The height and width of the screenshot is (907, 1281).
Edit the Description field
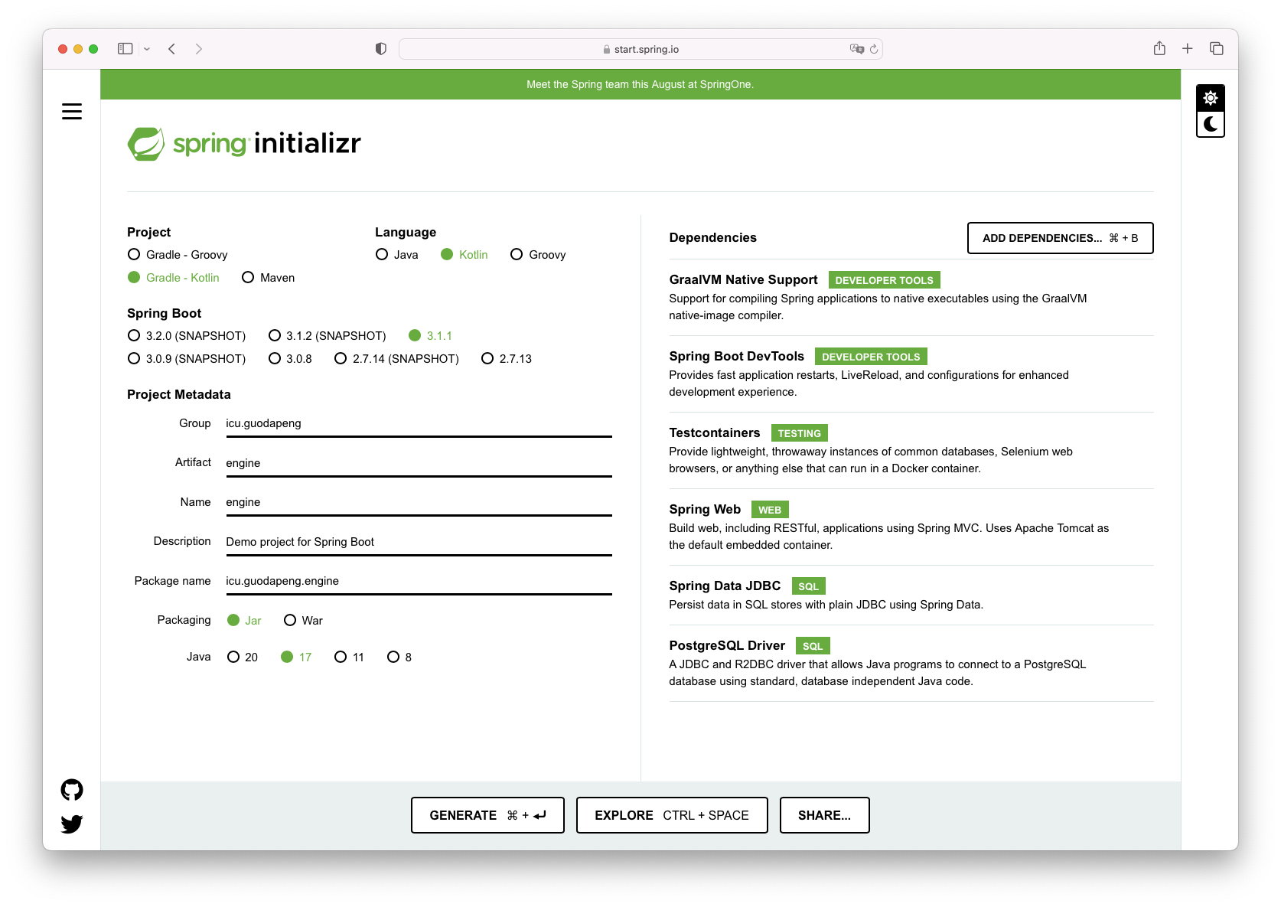tap(419, 542)
